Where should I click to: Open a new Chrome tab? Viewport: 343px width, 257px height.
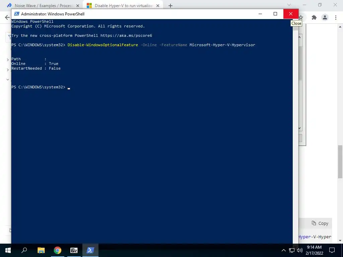[x=170, y=6]
